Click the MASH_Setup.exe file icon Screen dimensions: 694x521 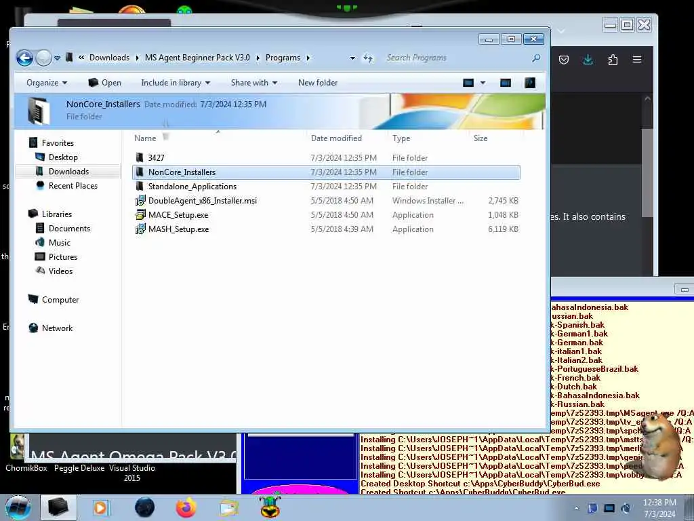click(140, 229)
